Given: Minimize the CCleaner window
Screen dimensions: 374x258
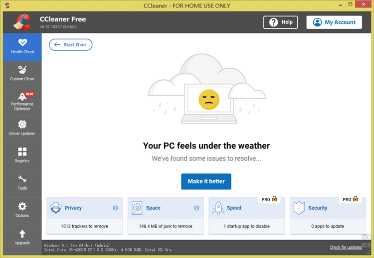Looking at the screenshot, I should click(x=341, y=4).
